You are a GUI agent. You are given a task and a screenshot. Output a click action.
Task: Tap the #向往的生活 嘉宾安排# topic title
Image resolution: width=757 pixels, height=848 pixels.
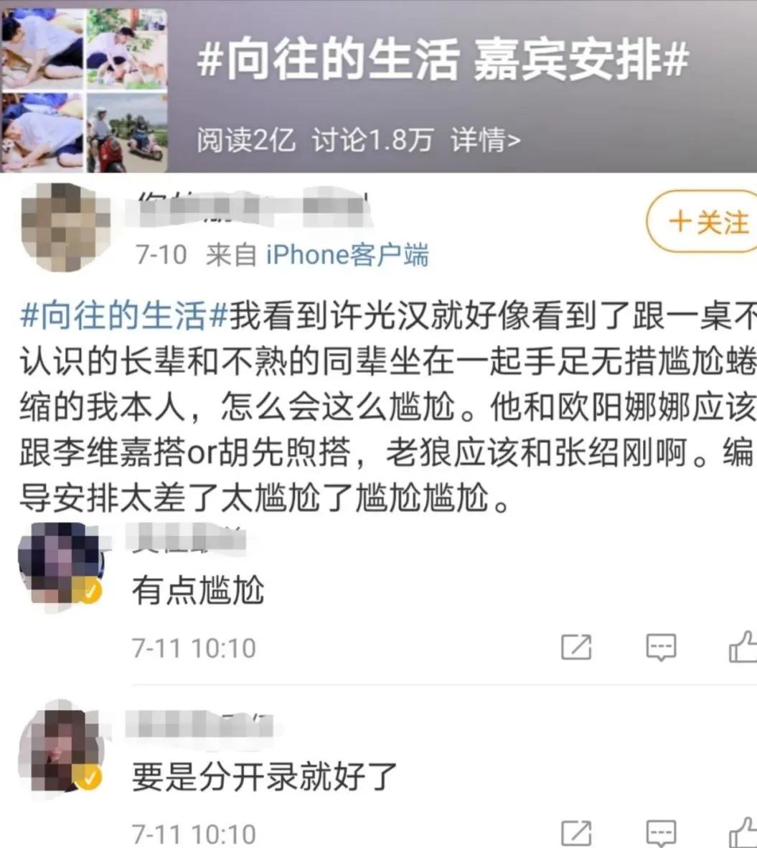tap(443, 60)
